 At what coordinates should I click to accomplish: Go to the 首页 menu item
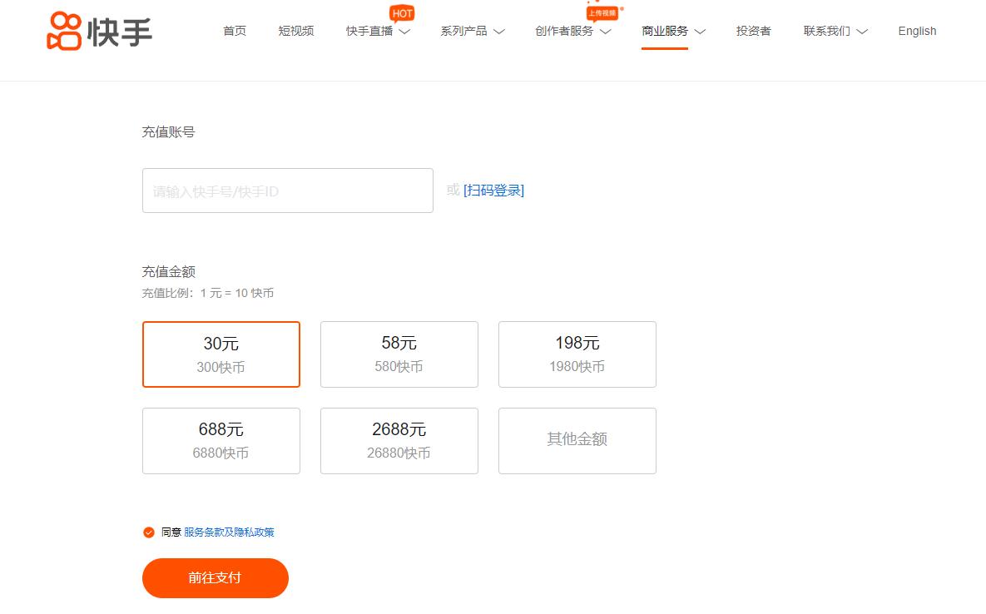pyautogui.click(x=234, y=31)
